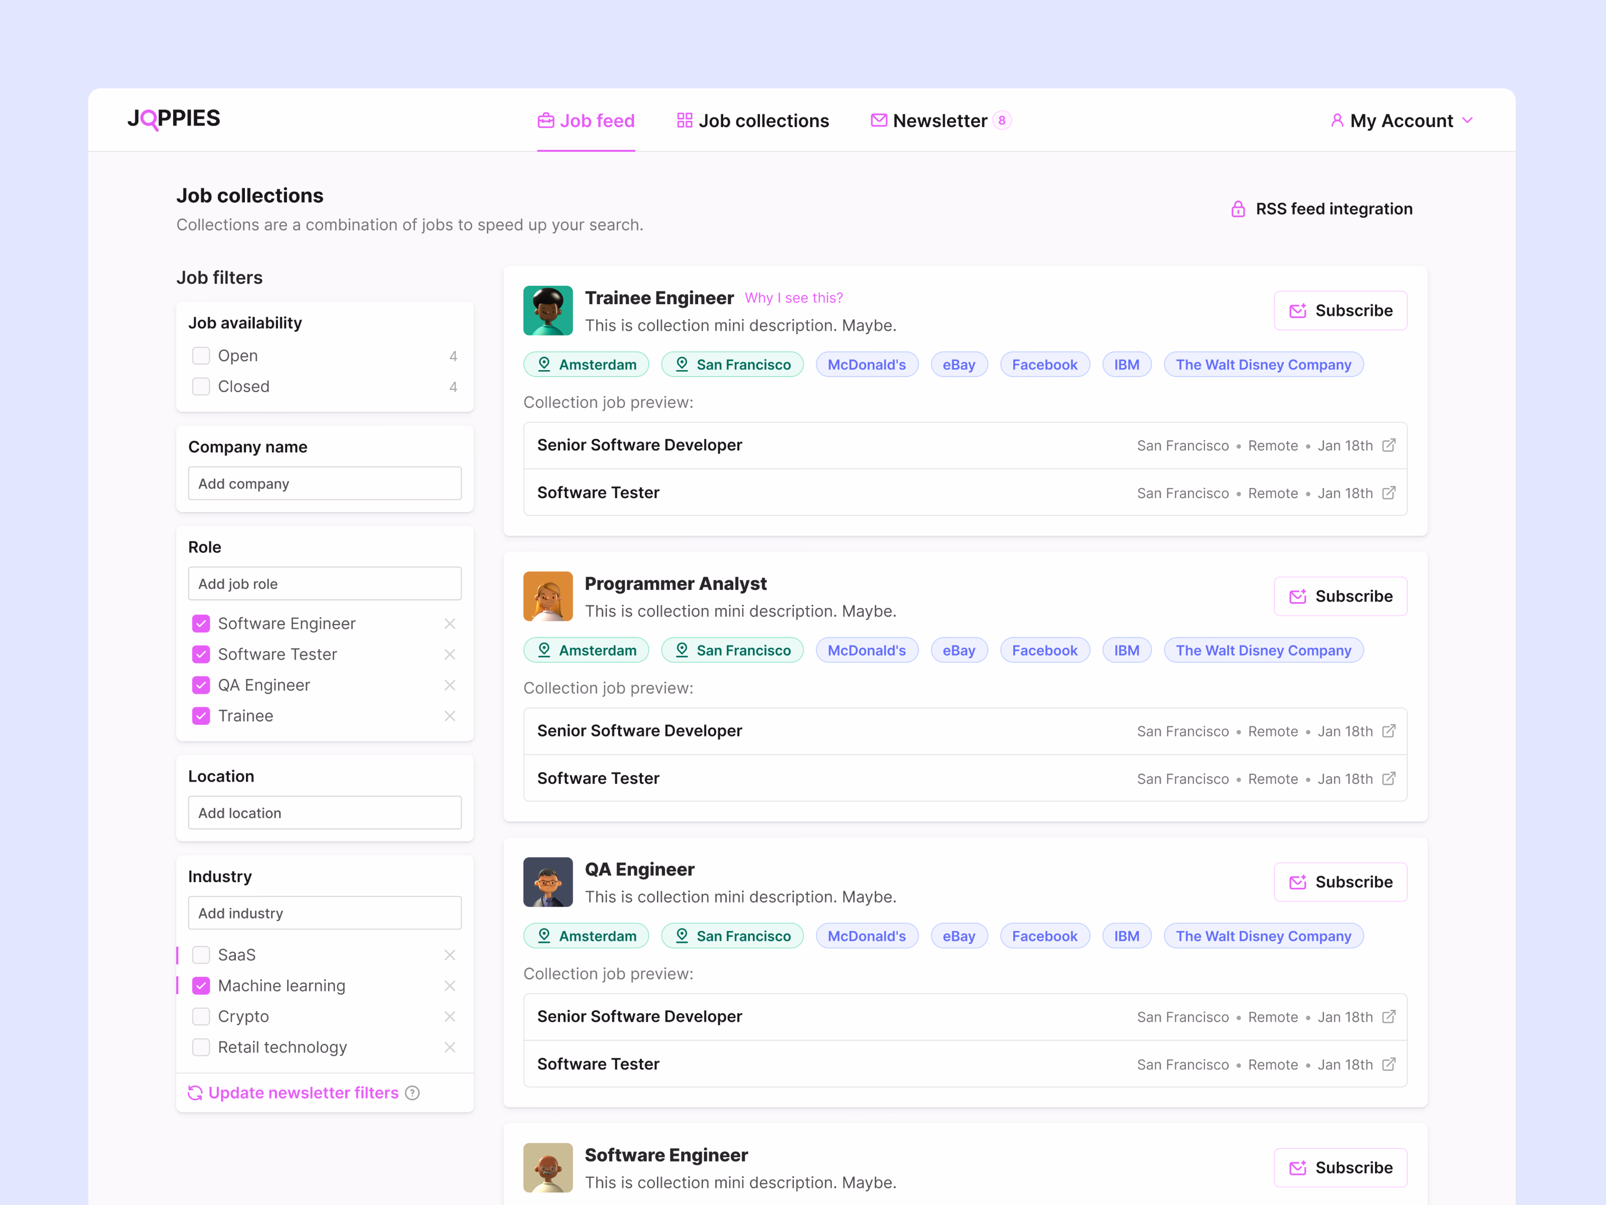This screenshot has width=1606, height=1205.
Task: Subscribe to Software Engineer collection
Action: (x=1341, y=1168)
